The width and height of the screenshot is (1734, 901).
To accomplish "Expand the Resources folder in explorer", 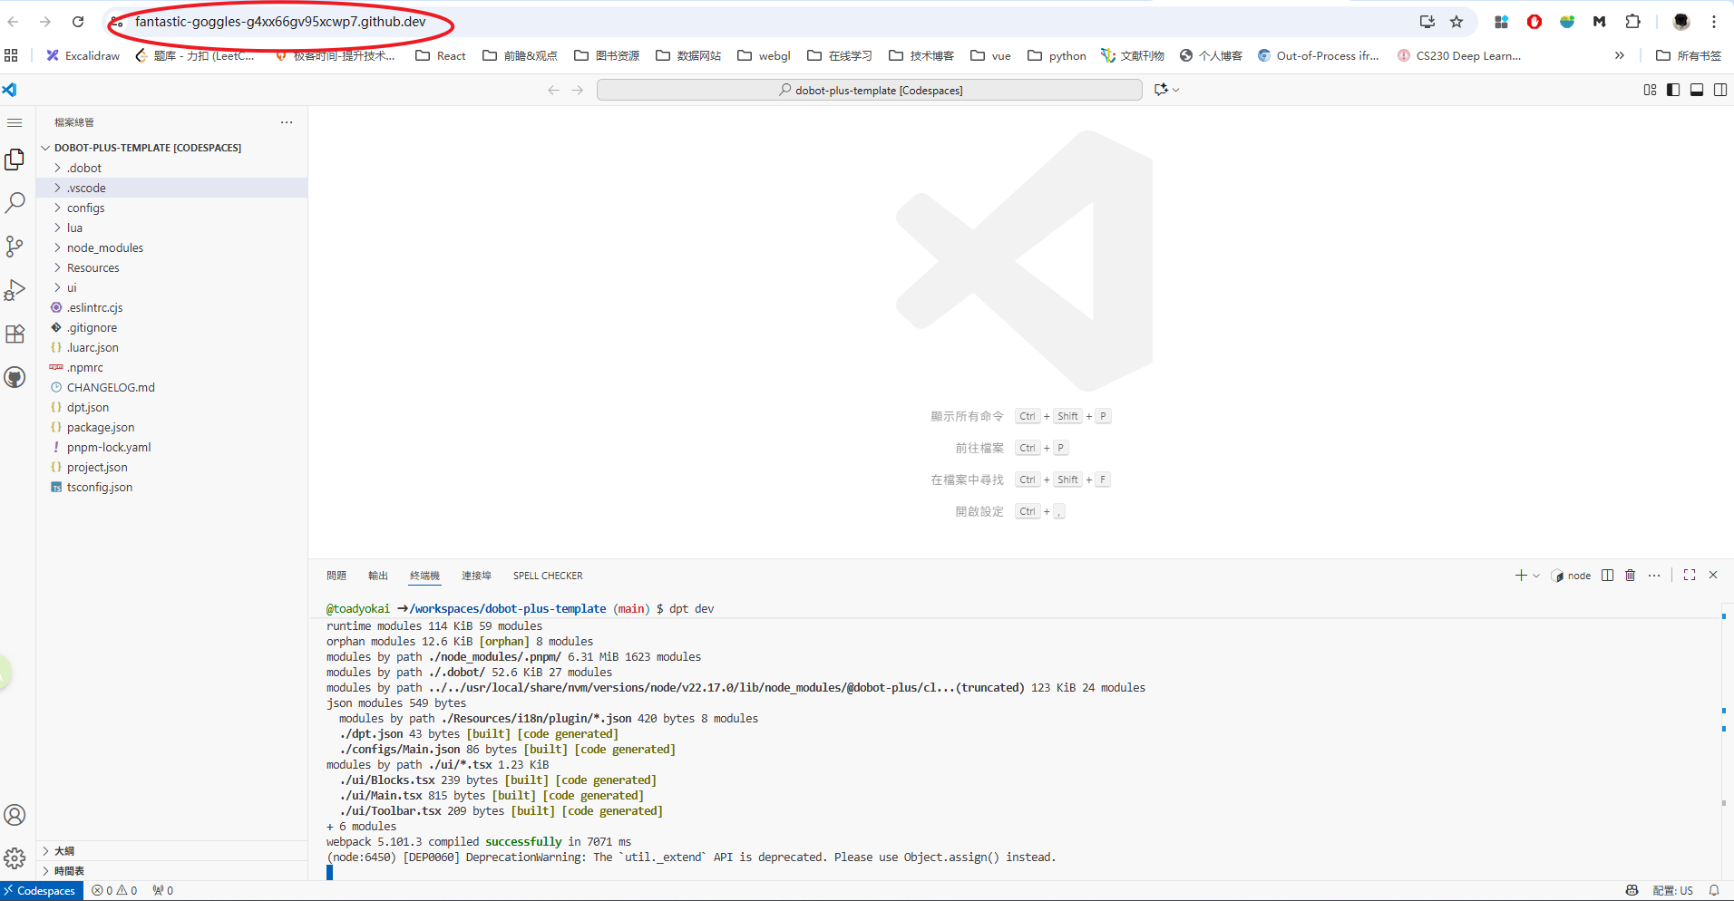I will 93,268.
